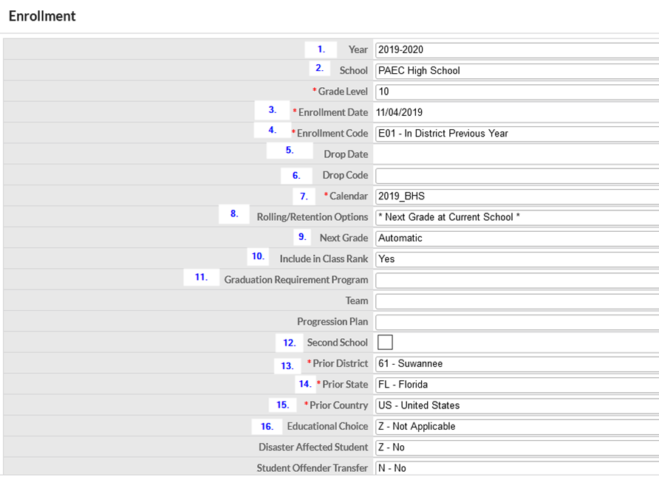This screenshot has width=659, height=477.
Task: Open the Prior State dropdown showing Florida
Action: tap(516, 385)
